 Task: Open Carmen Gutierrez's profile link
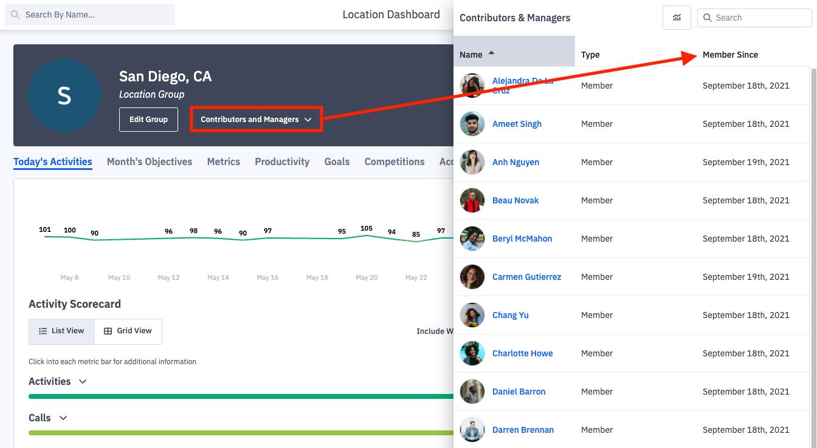[x=526, y=277]
